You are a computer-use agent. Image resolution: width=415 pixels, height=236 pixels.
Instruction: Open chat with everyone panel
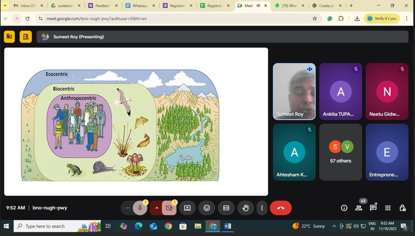[x=373, y=208]
